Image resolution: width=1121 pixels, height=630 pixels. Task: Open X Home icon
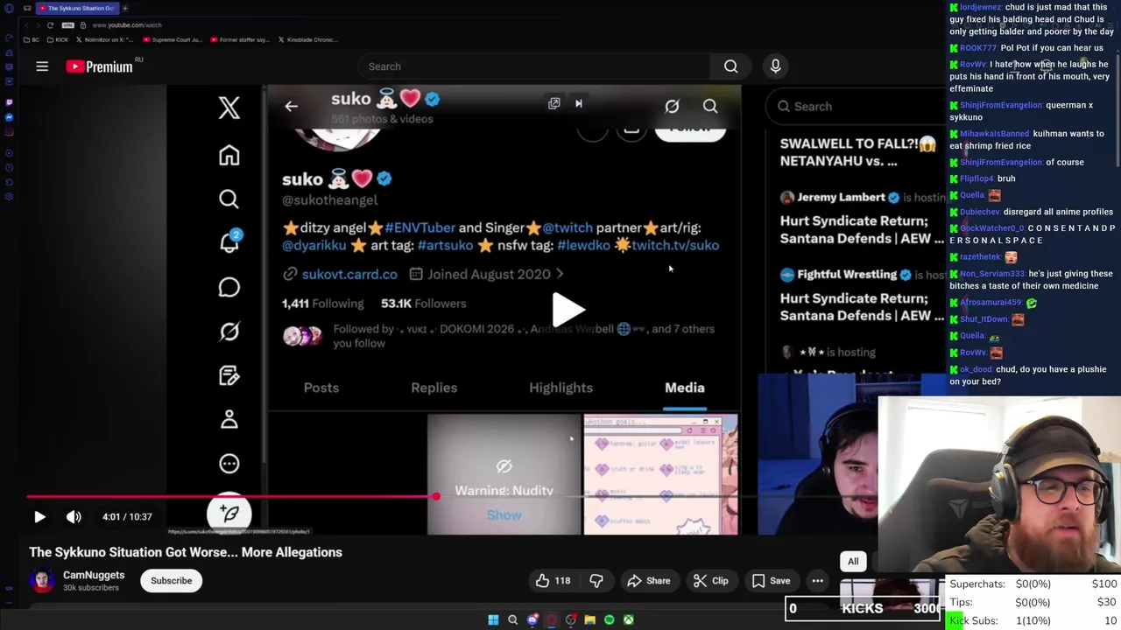coord(229,155)
